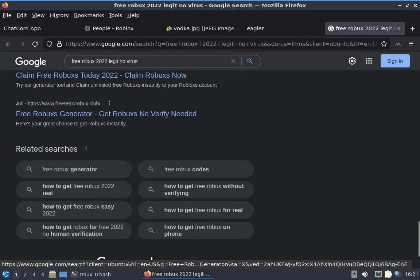Viewport: 420px width, 280px height.
Task: Search related: free robux codes
Action: (195, 169)
